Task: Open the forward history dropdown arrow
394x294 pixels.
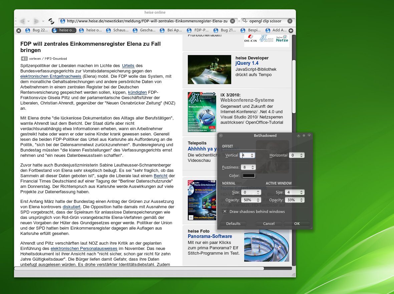Action: 43,21
